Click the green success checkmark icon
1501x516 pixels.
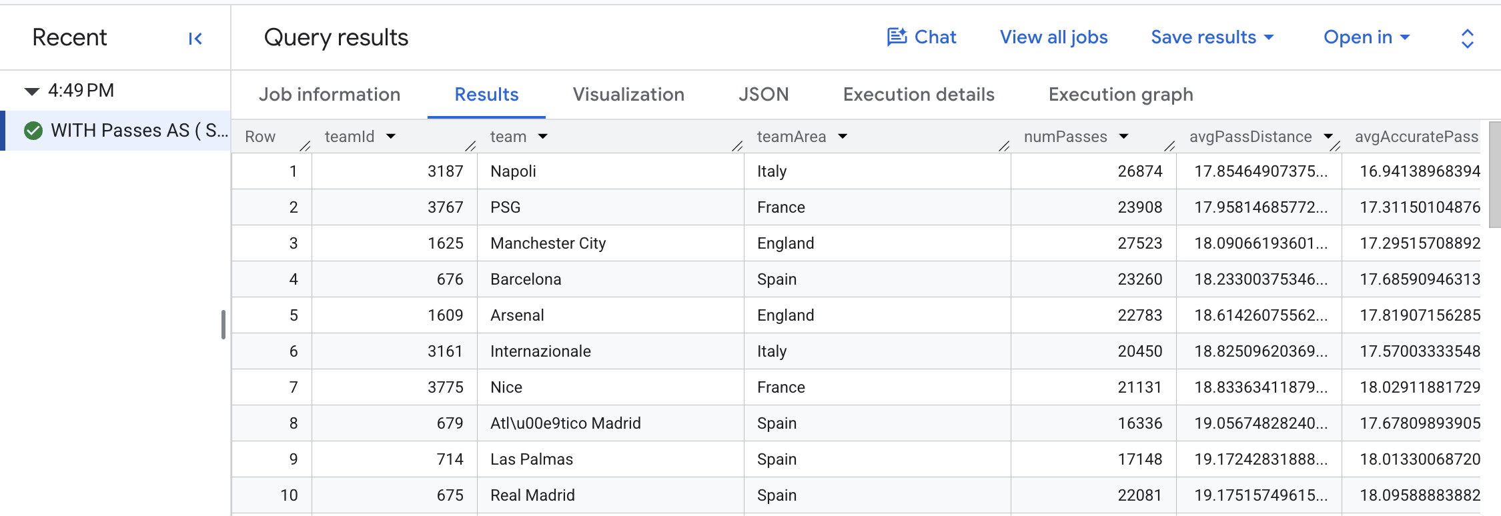pos(33,131)
